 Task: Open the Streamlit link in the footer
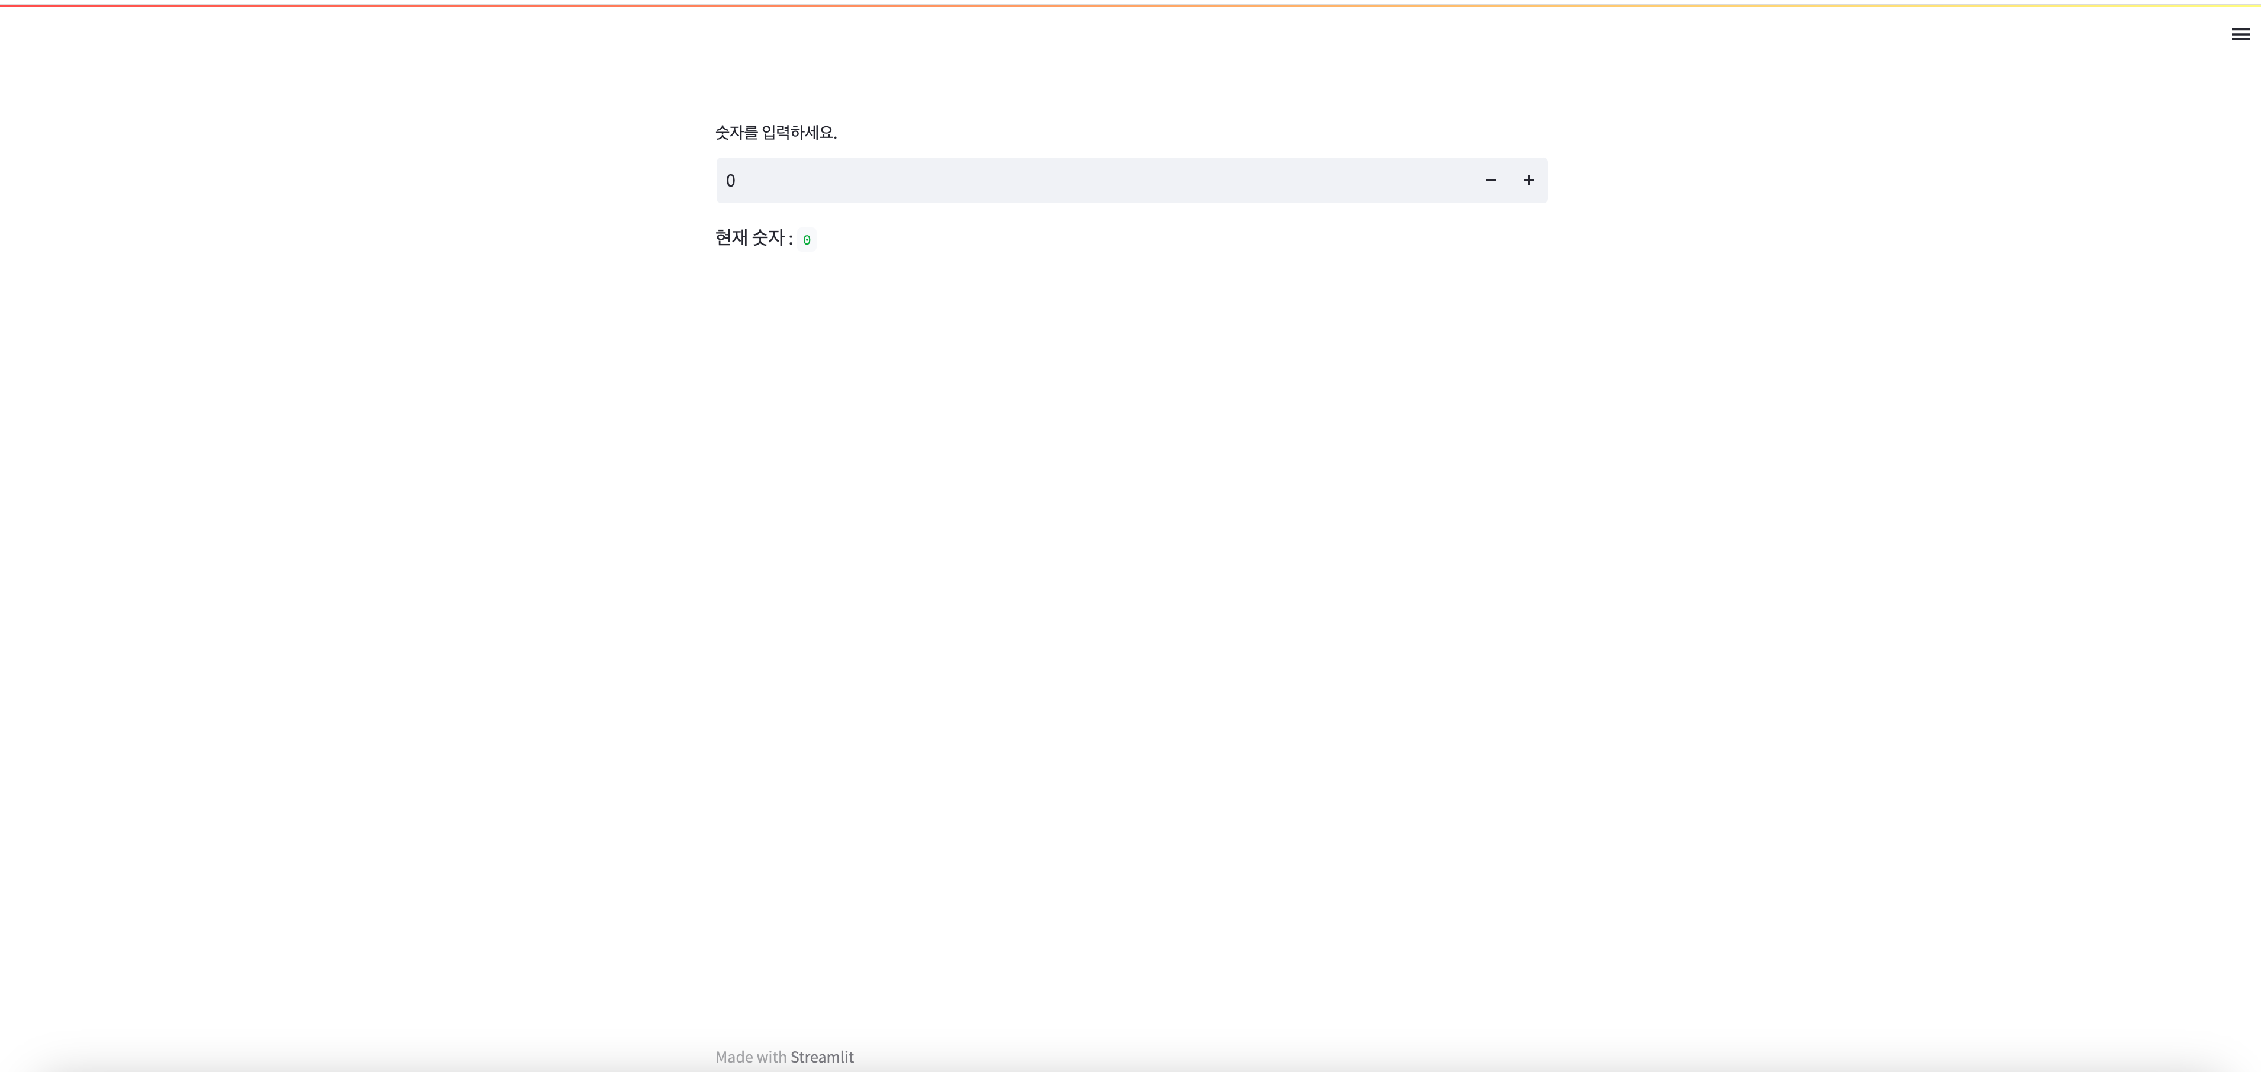click(823, 1057)
